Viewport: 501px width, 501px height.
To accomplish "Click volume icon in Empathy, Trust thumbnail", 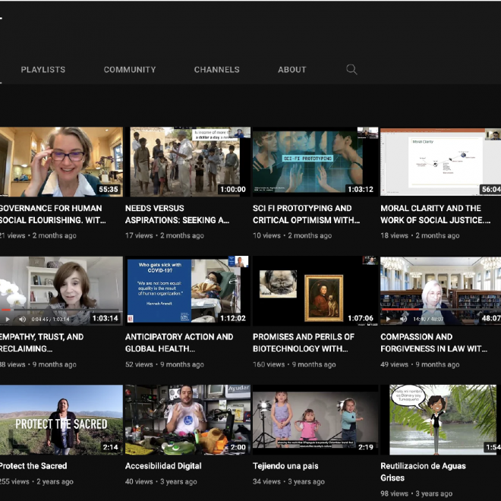I will tap(22, 320).
